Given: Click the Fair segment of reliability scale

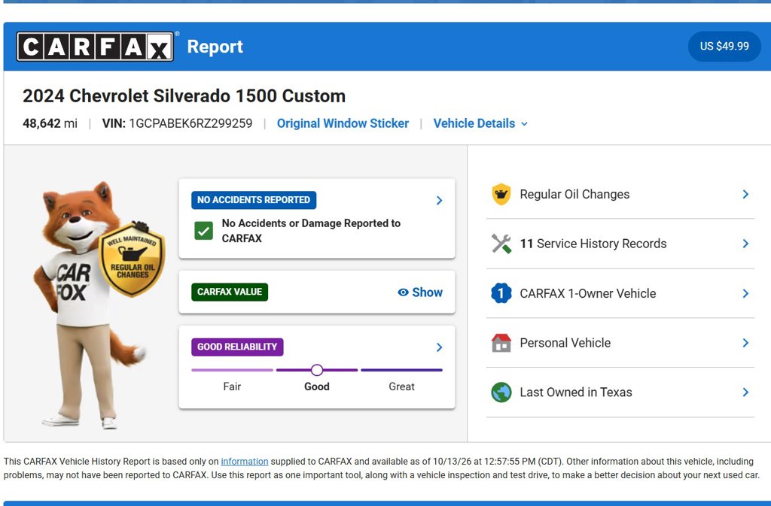Looking at the screenshot, I should click(232, 370).
